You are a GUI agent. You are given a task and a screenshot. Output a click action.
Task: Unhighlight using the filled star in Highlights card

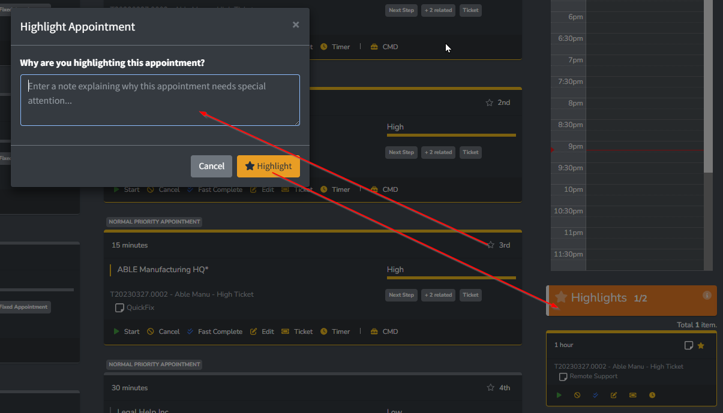pyautogui.click(x=701, y=345)
